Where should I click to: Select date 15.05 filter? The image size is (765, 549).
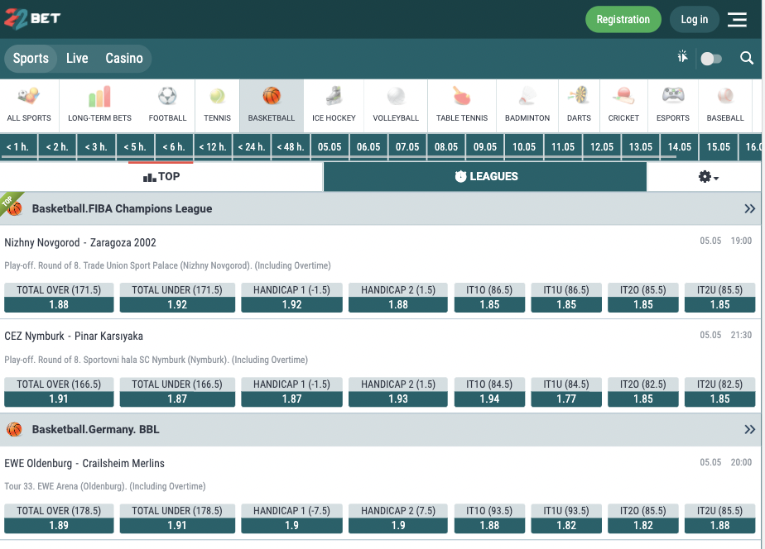[x=719, y=146]
